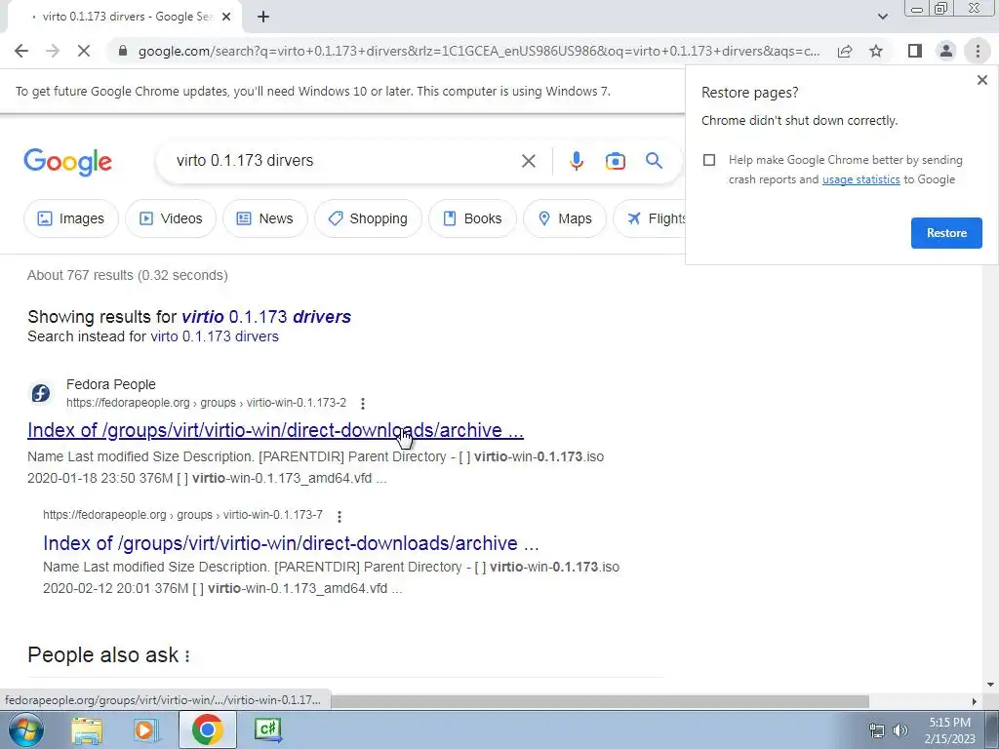Start voice search with microphone

coord(576,161)
